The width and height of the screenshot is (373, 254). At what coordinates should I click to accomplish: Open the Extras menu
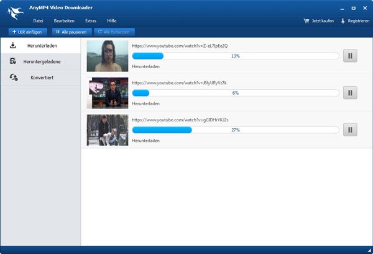click(x=91, y=21)
